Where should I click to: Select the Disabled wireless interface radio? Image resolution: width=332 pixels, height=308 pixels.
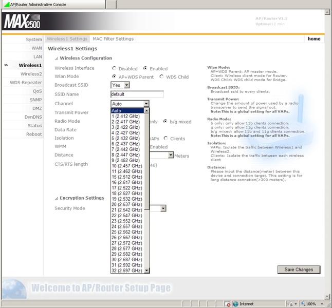coord(114,68)
